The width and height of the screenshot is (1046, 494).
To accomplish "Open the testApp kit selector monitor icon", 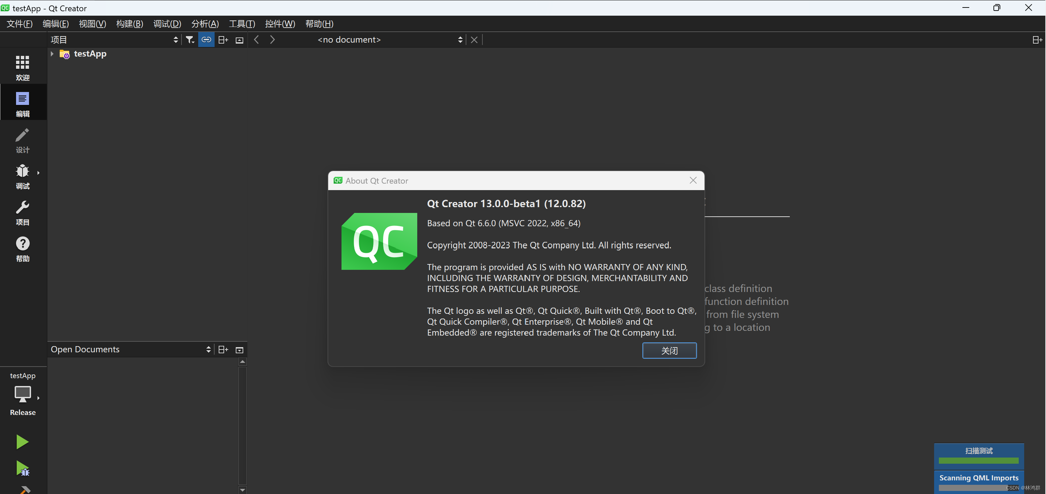I will (x=23, y=393).
